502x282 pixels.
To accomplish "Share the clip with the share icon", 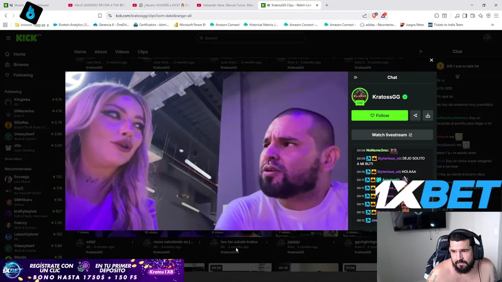I will 415,116.
